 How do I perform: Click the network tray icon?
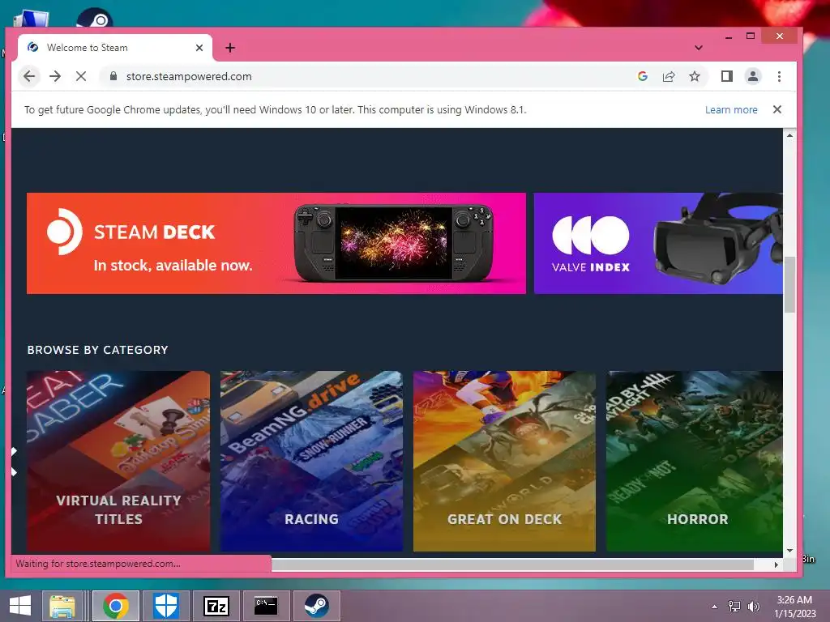(734, 607)
